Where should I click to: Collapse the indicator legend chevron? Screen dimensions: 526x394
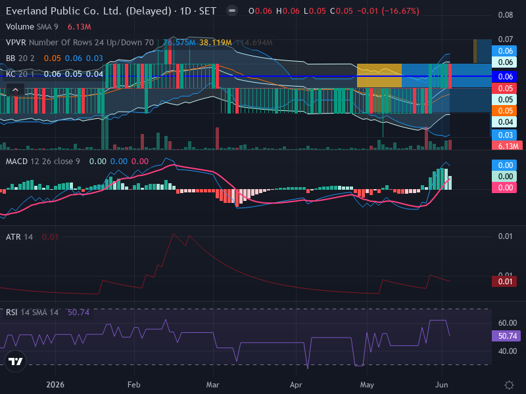point(15,90)
